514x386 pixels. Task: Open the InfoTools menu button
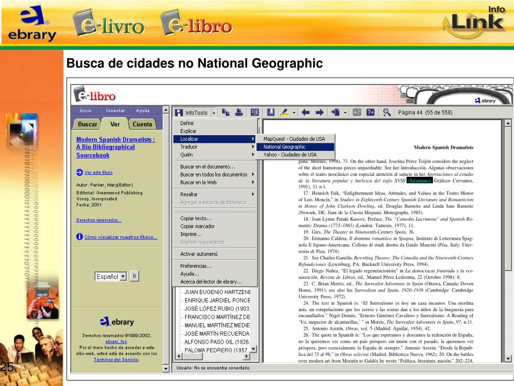191,113
